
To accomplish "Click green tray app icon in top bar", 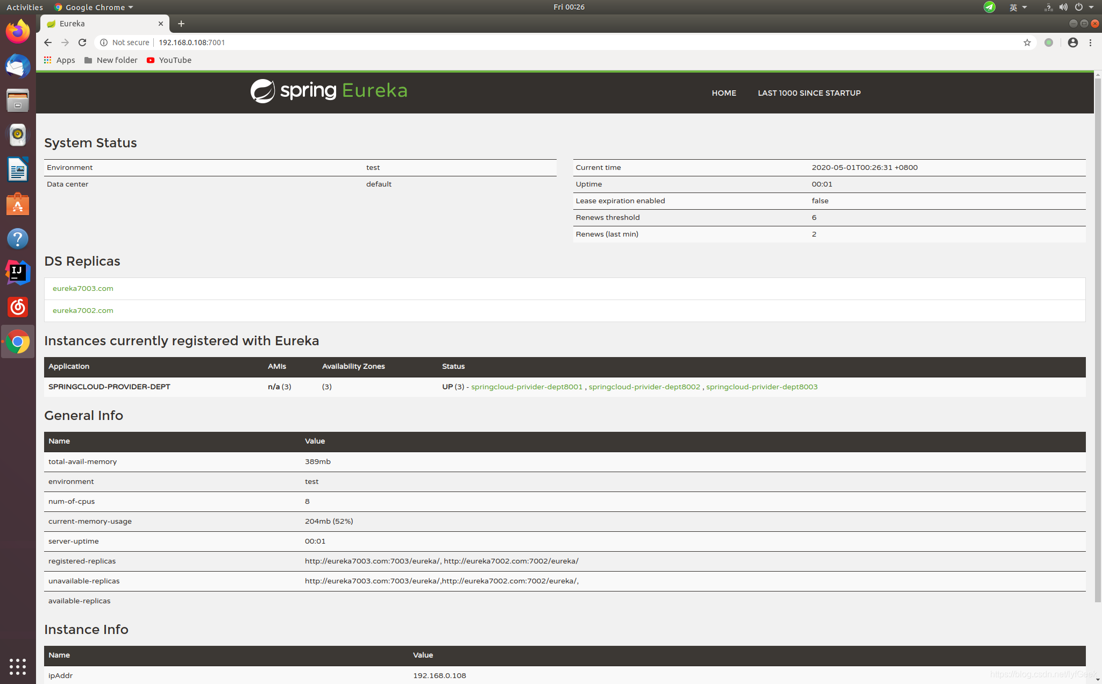I will coord(989,7).
